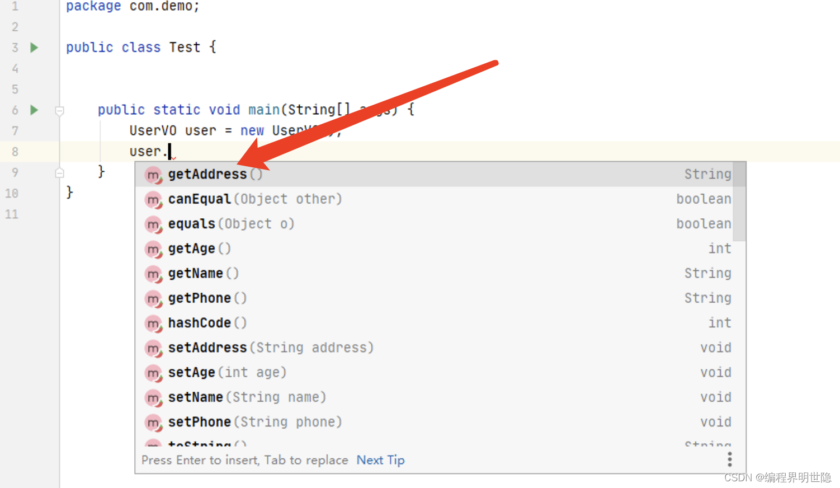The width and height of the screenshot is (840, 488).
Task: Run the Test class from the class-line gutter arrow
Action: pyautogui.click(x=34, y=48)
